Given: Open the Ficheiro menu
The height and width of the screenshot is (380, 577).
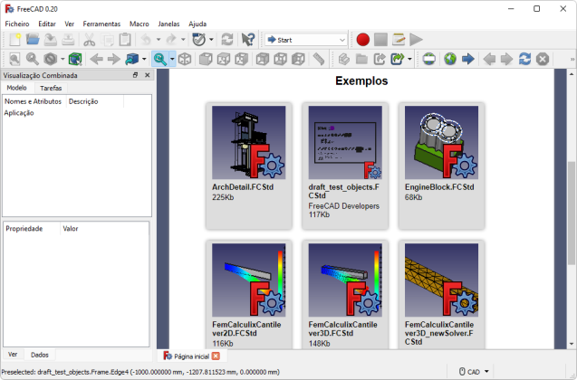Looking at the screenshot, I should [x=17, y=24].
